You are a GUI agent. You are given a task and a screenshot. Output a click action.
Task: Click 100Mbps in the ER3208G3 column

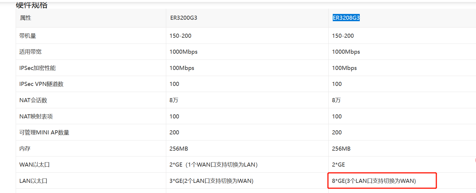point(344,68)
